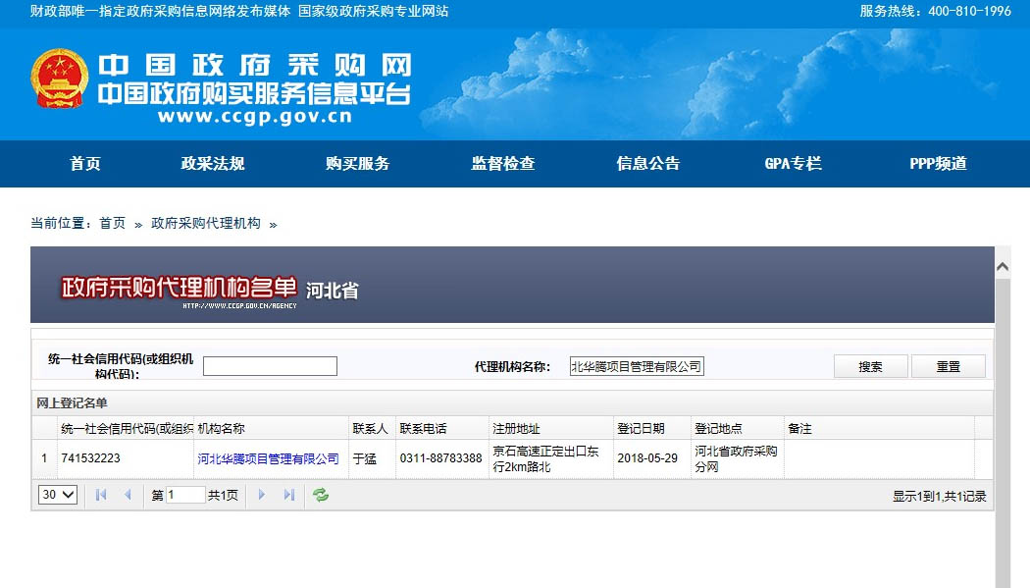Select address cell 京石高速正定出口东行2km路北

tap(551, 458)
